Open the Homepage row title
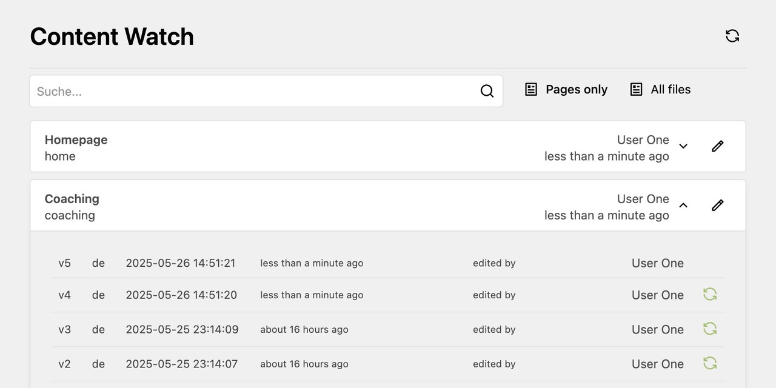 [76, 140]
